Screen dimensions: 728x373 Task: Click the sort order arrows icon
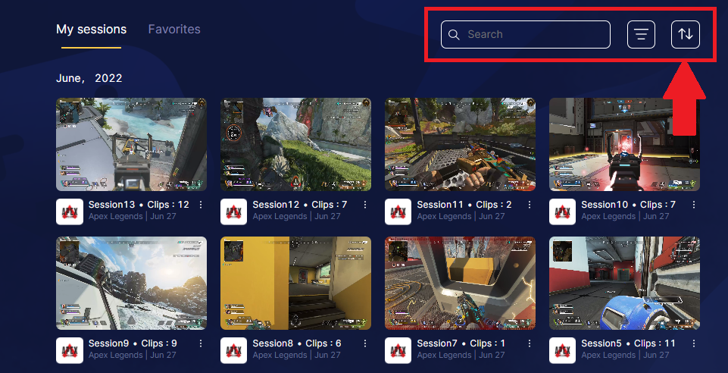[686, 34]
